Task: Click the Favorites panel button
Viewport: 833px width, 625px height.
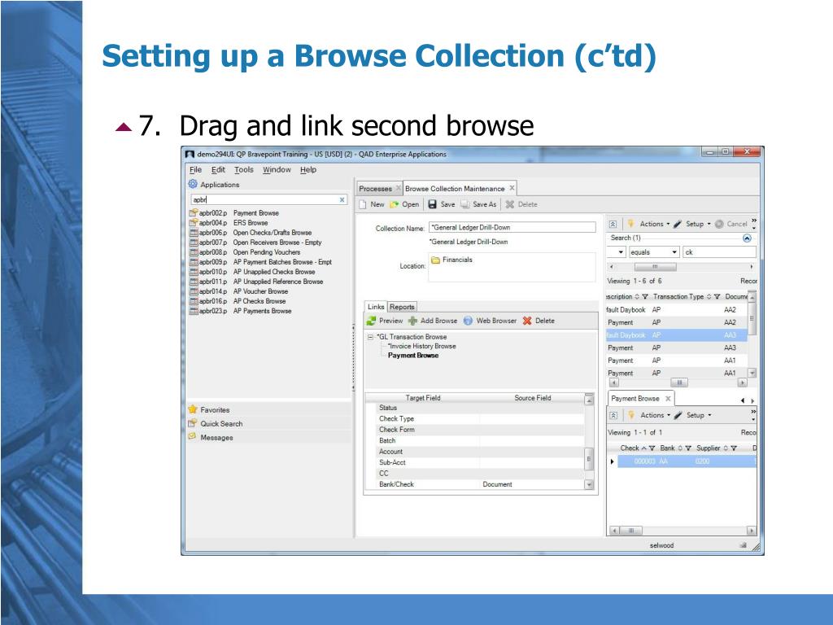Action: [x=268, y=410]
